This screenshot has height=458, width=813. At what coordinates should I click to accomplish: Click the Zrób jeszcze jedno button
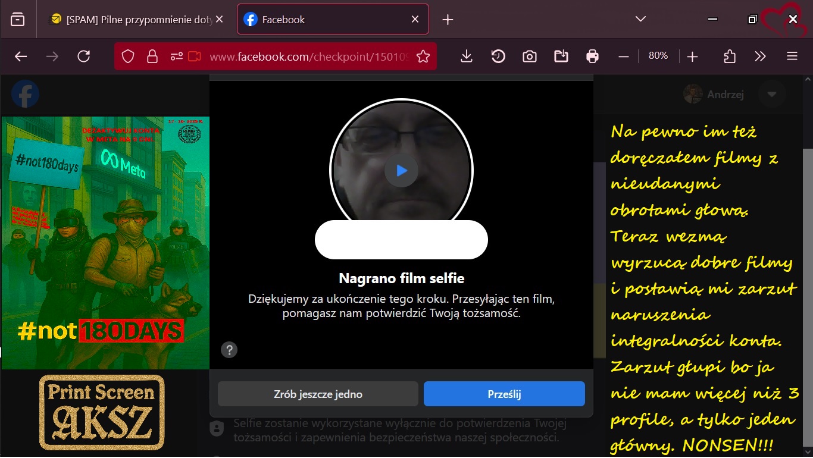(x=318, y=394)
